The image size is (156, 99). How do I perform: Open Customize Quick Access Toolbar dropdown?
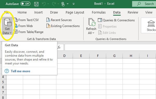pos(74,4)
